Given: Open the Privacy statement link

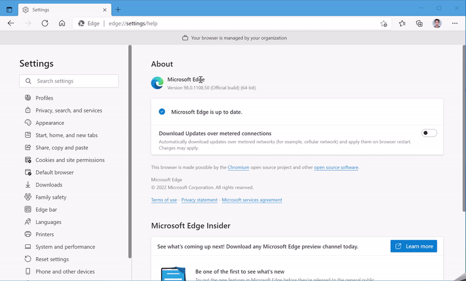Looking at the screenshot, I should [199, 200].
